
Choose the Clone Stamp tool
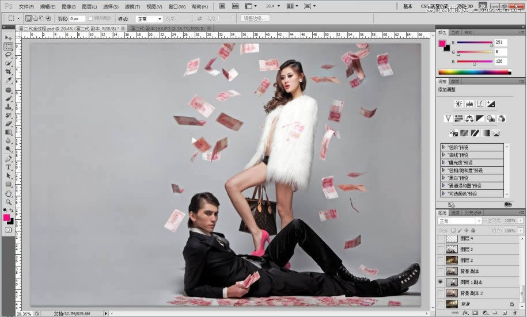[x=9, y=106]
